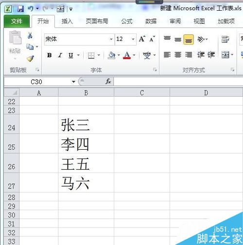Click the fx insert function icon
243x245 pixels.
click(108, 81)
